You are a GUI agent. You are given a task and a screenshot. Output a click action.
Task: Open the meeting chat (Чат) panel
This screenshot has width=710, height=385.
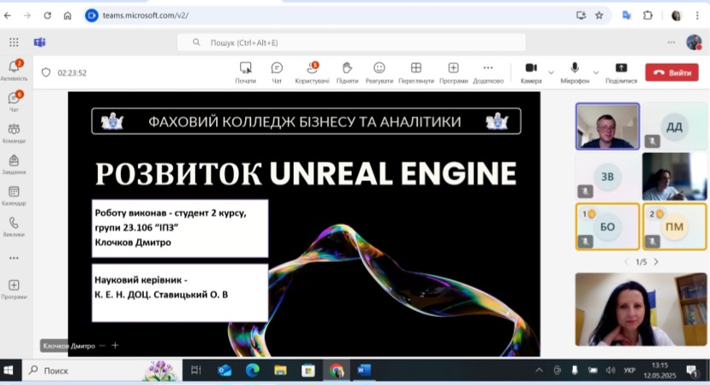point(277,71)
